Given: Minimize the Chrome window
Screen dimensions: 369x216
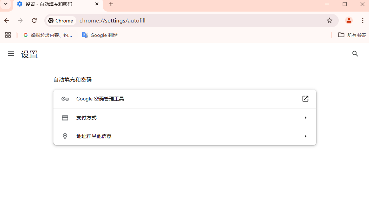Looking at the screenshot, I should [x=327, y=4].
